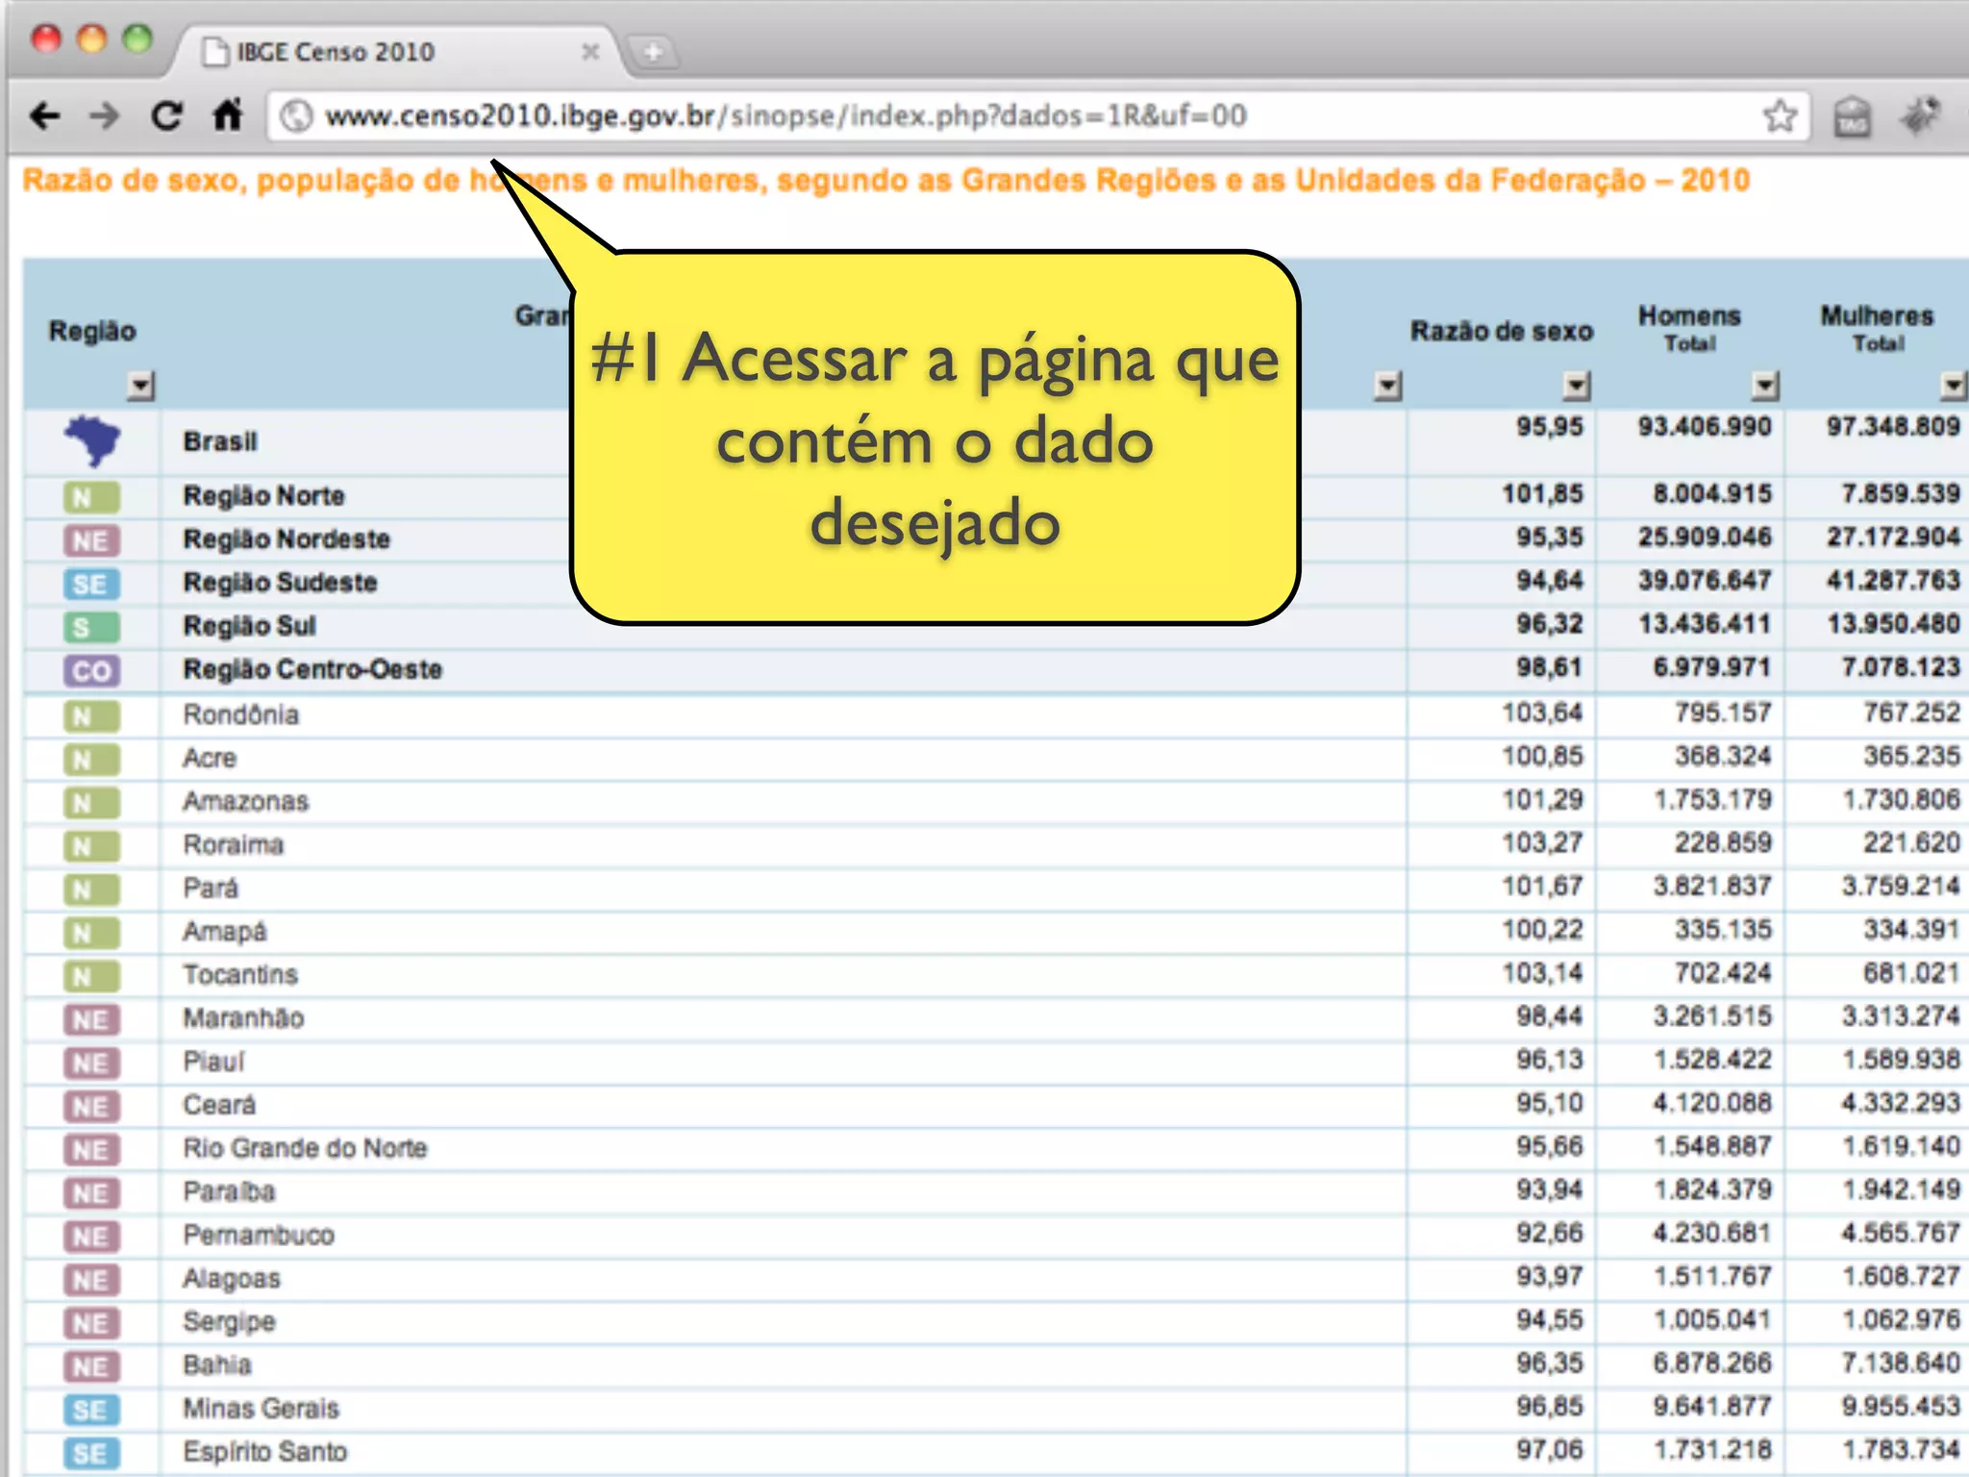This screenshot has height=1477, width=1969.
Task: Click the SE badge beside Região Sudeste
Action: click(91, 584)
